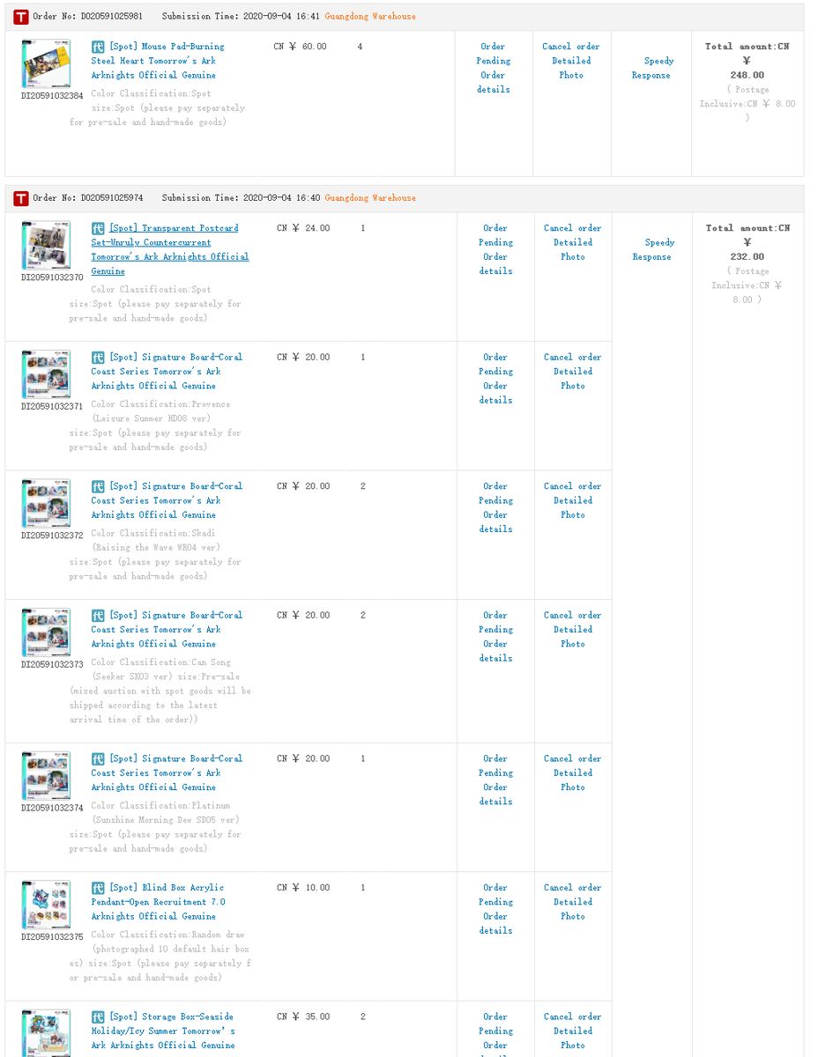The width and height of the screenshot is (818, 1057).
Task: Click item number DI20591032375
Action: coord(52,937)
